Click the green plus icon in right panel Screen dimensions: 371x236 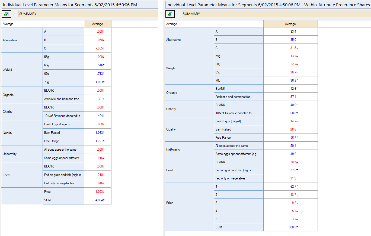pos(170,14)
